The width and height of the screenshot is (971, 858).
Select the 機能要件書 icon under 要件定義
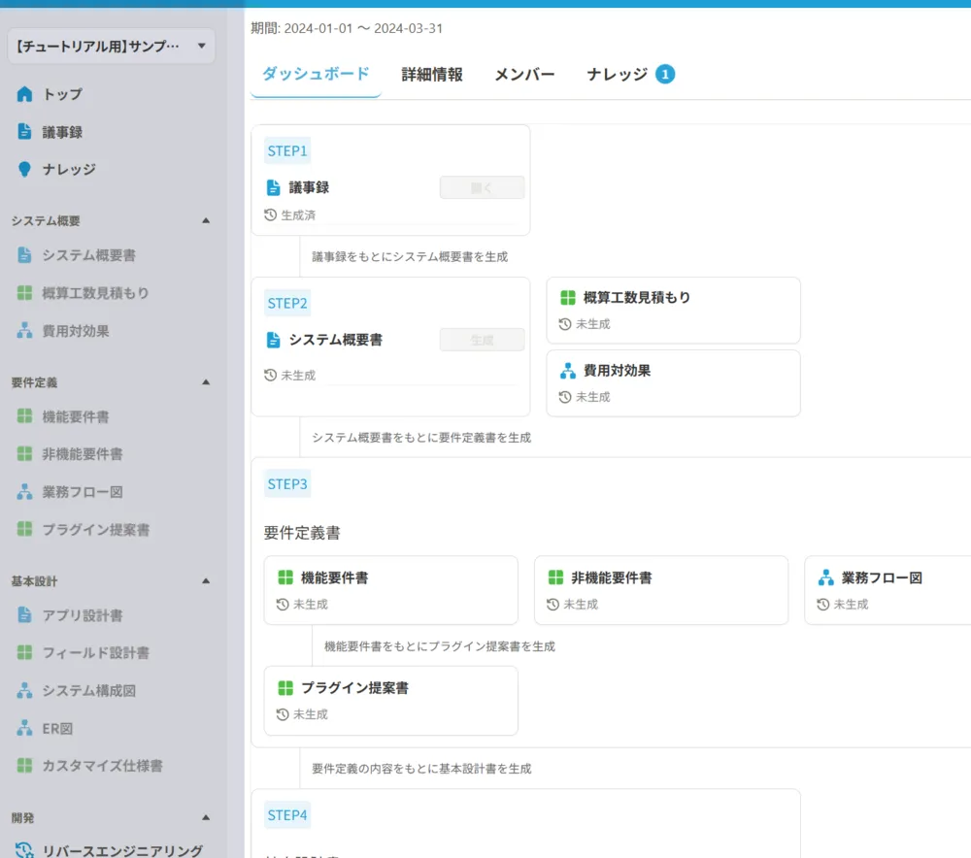point(24,416)
